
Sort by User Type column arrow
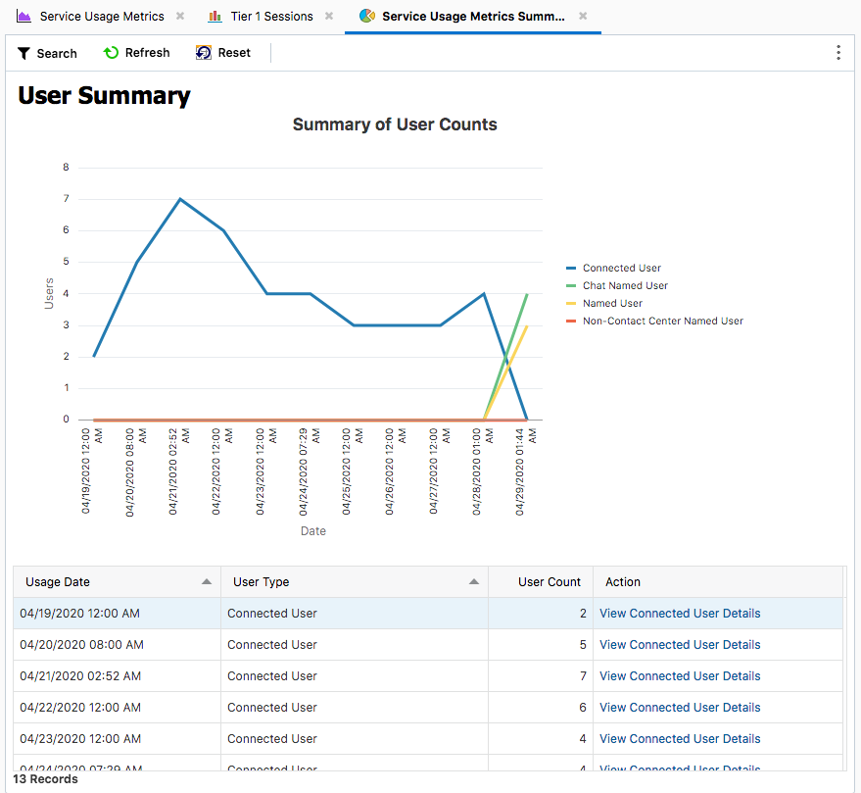[474, 582]
